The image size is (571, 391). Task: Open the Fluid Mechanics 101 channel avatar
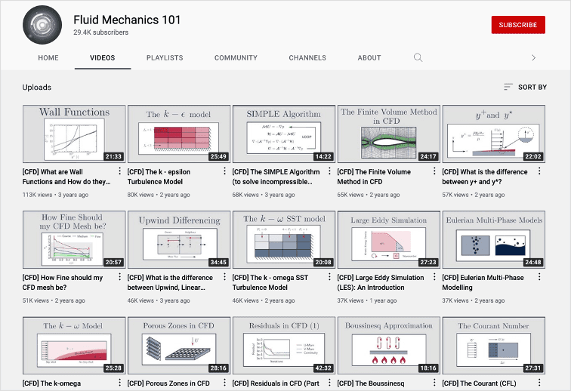click(x=42, y=25)
